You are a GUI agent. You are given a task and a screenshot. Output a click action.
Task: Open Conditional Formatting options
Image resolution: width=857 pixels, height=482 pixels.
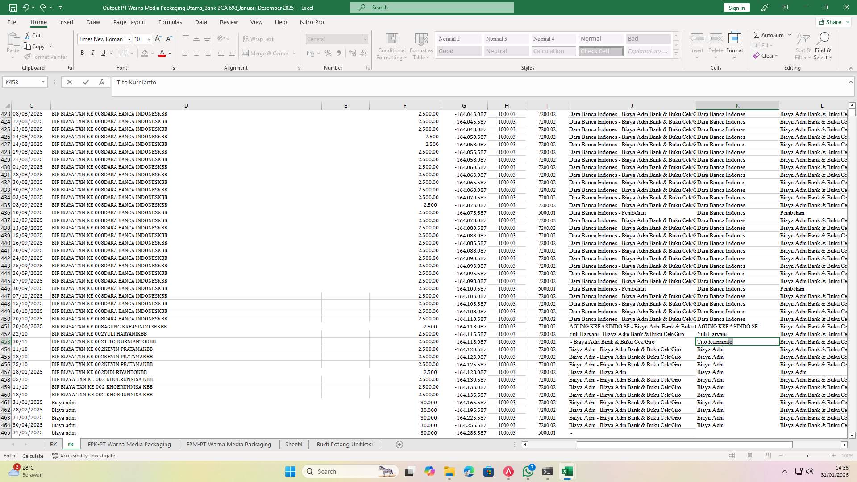(391, 46)
